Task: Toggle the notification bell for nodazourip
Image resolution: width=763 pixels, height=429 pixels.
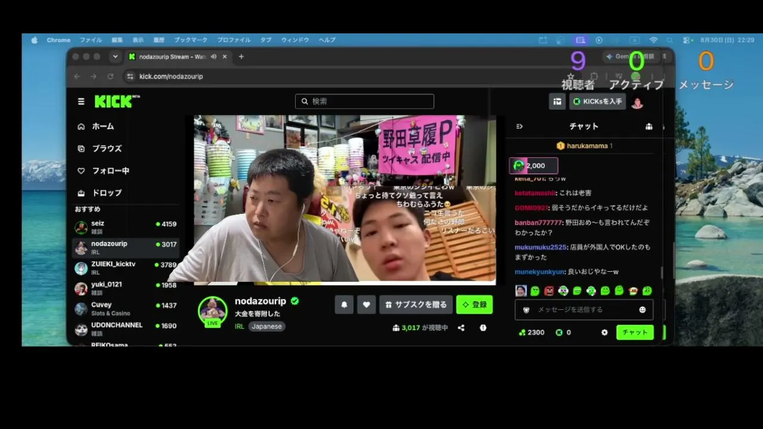Action: pyautogui.click(x=344, y=304)
